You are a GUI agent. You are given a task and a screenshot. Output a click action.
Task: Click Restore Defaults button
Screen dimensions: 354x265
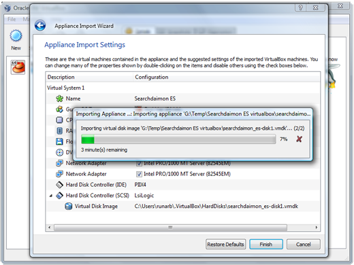pyautogui.click(x=225, y=245)
